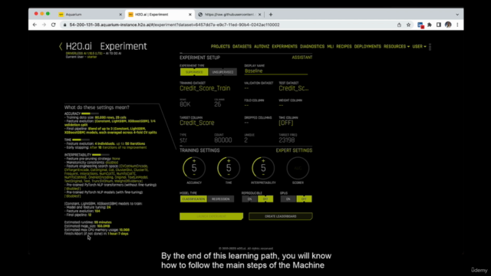Increase the Time dial with plus
The height and width of the screenshot is (276, 491).
click(x=229, y=161)
